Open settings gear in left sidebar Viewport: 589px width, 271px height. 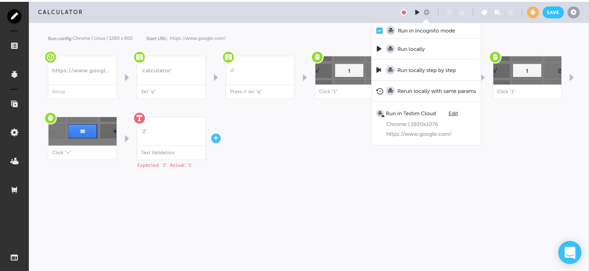14,132
